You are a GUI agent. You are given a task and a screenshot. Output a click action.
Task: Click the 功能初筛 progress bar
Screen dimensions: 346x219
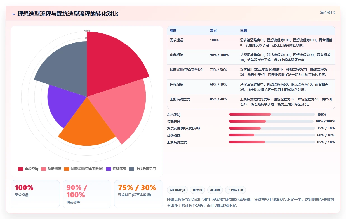coord(271,121)
